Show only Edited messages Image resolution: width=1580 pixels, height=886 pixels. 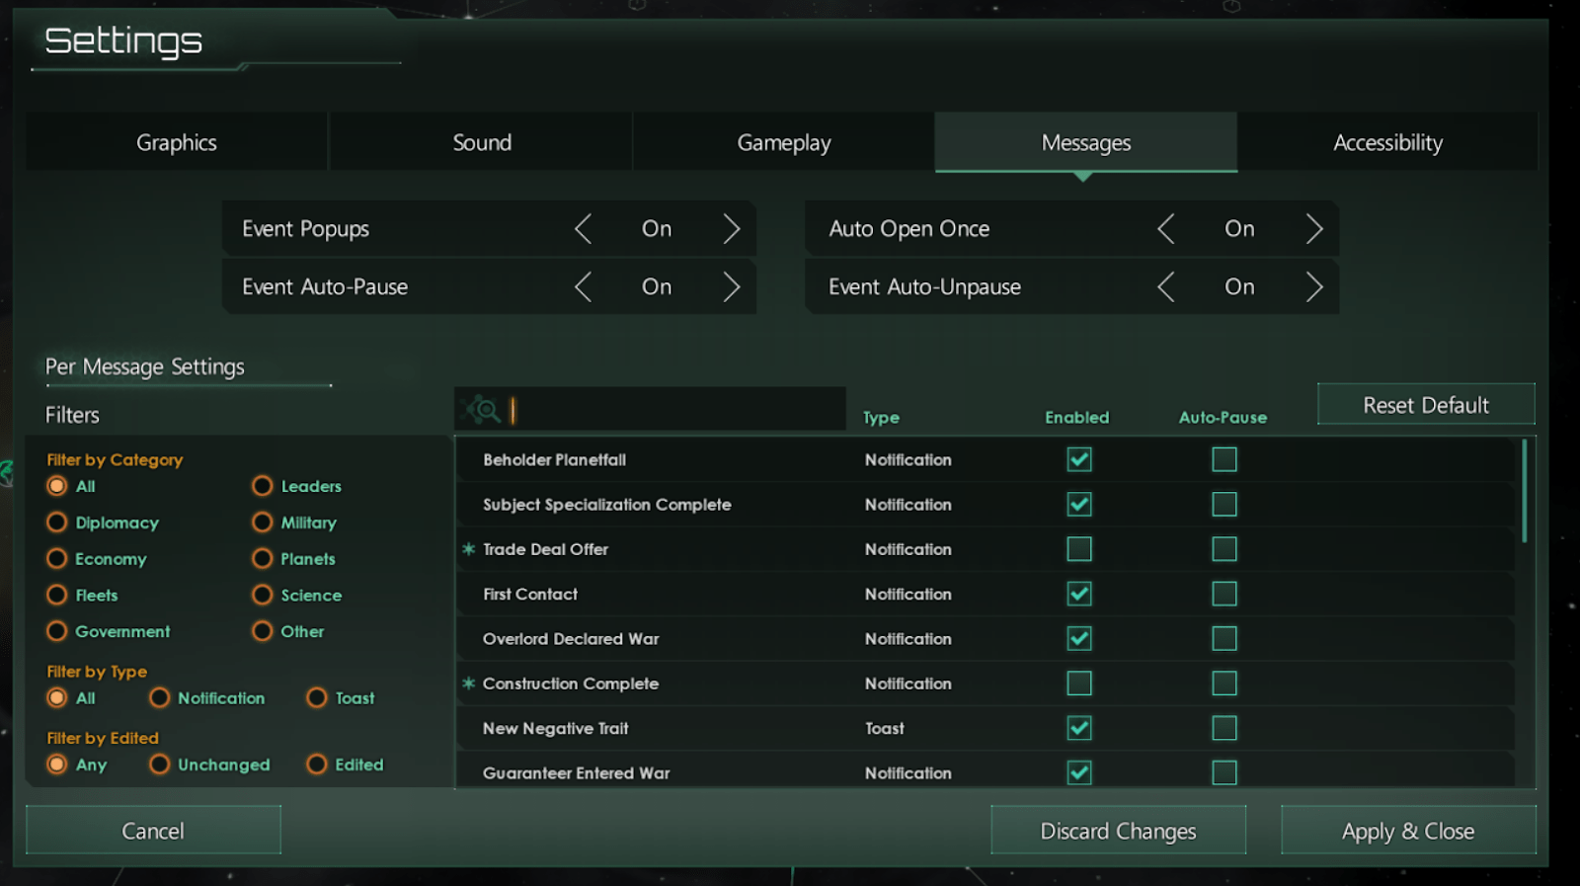(x=316, y=765)
